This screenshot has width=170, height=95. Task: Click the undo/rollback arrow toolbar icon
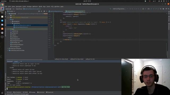click(x=160, y=9)
